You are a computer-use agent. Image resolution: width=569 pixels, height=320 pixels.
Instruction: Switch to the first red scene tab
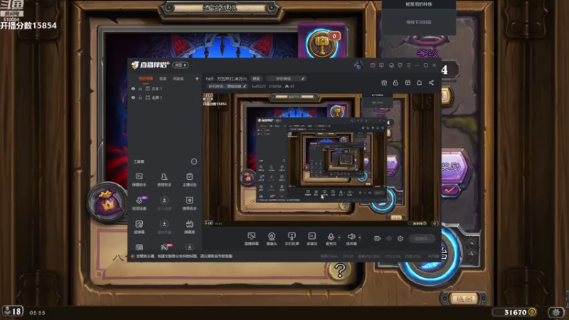(146, 78)
